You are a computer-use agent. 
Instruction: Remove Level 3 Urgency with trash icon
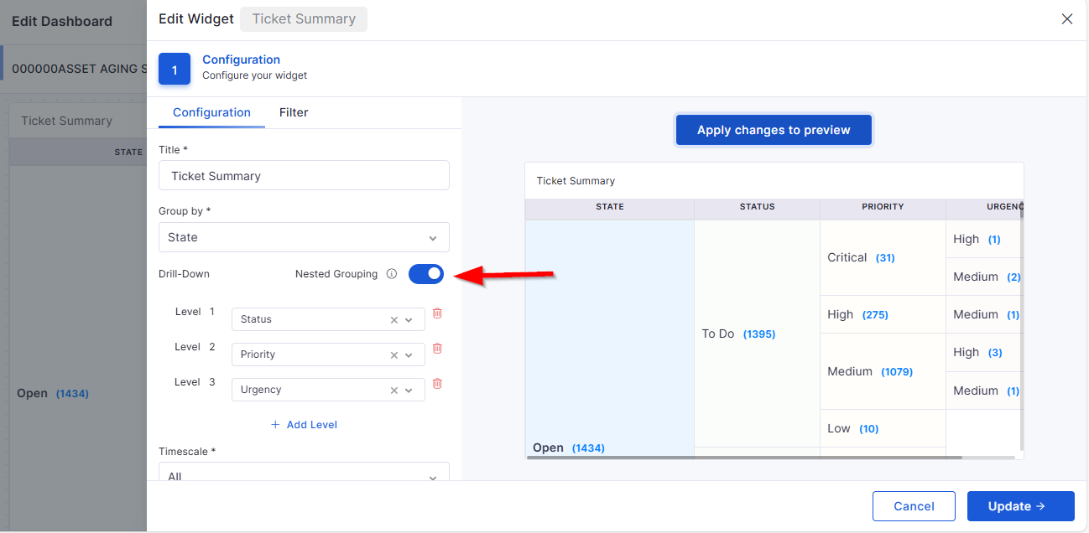437,384
